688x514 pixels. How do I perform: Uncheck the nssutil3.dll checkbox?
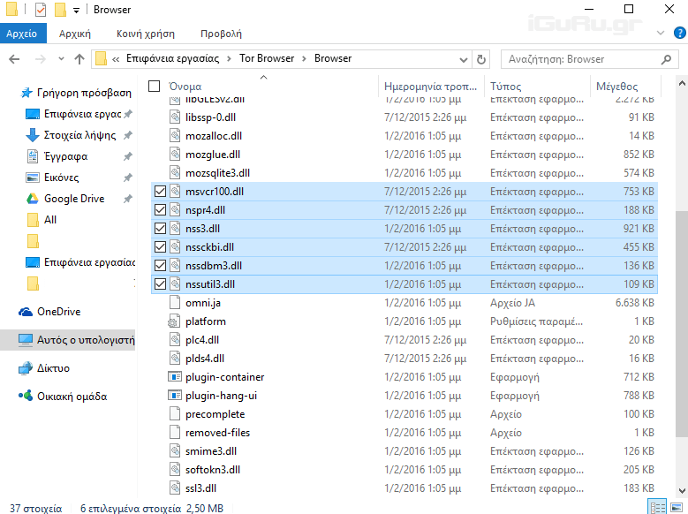160,284
